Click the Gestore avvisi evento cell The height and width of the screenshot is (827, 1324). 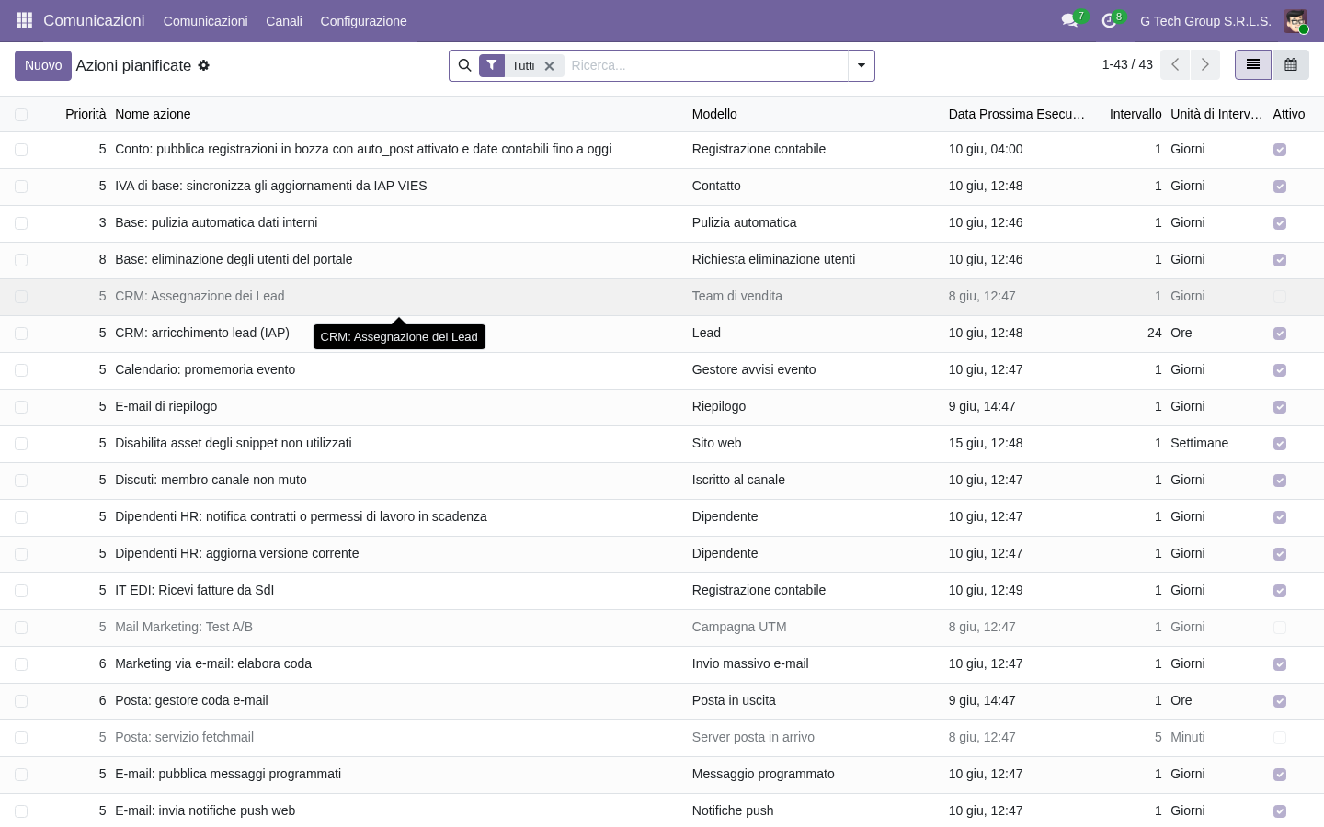754,369
